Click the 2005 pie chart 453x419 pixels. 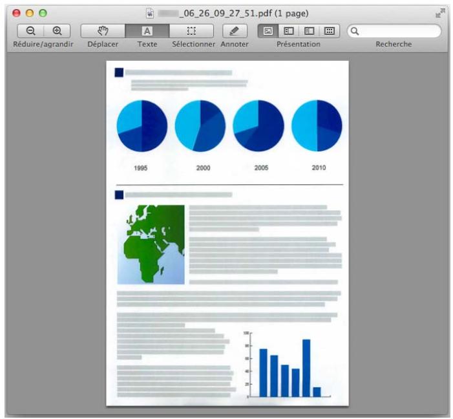pyautogui.click(x=258, y=125)
